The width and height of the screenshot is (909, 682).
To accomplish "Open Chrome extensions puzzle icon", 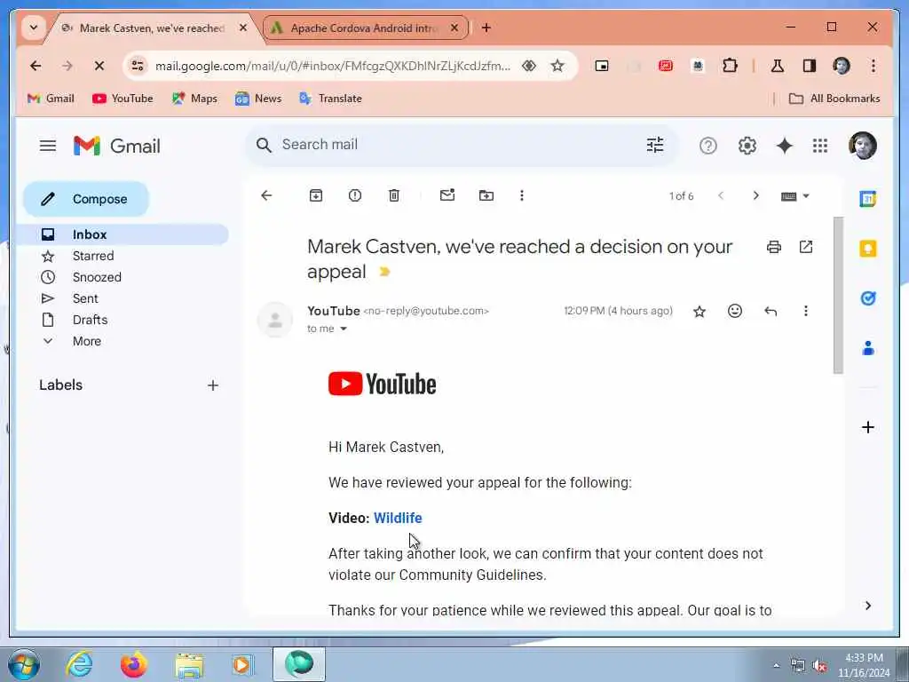I will point(730,66).
